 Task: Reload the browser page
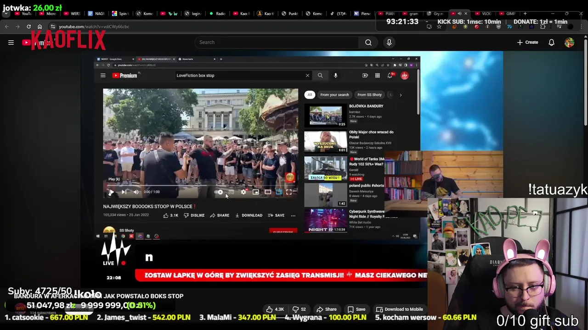[28, 27]
